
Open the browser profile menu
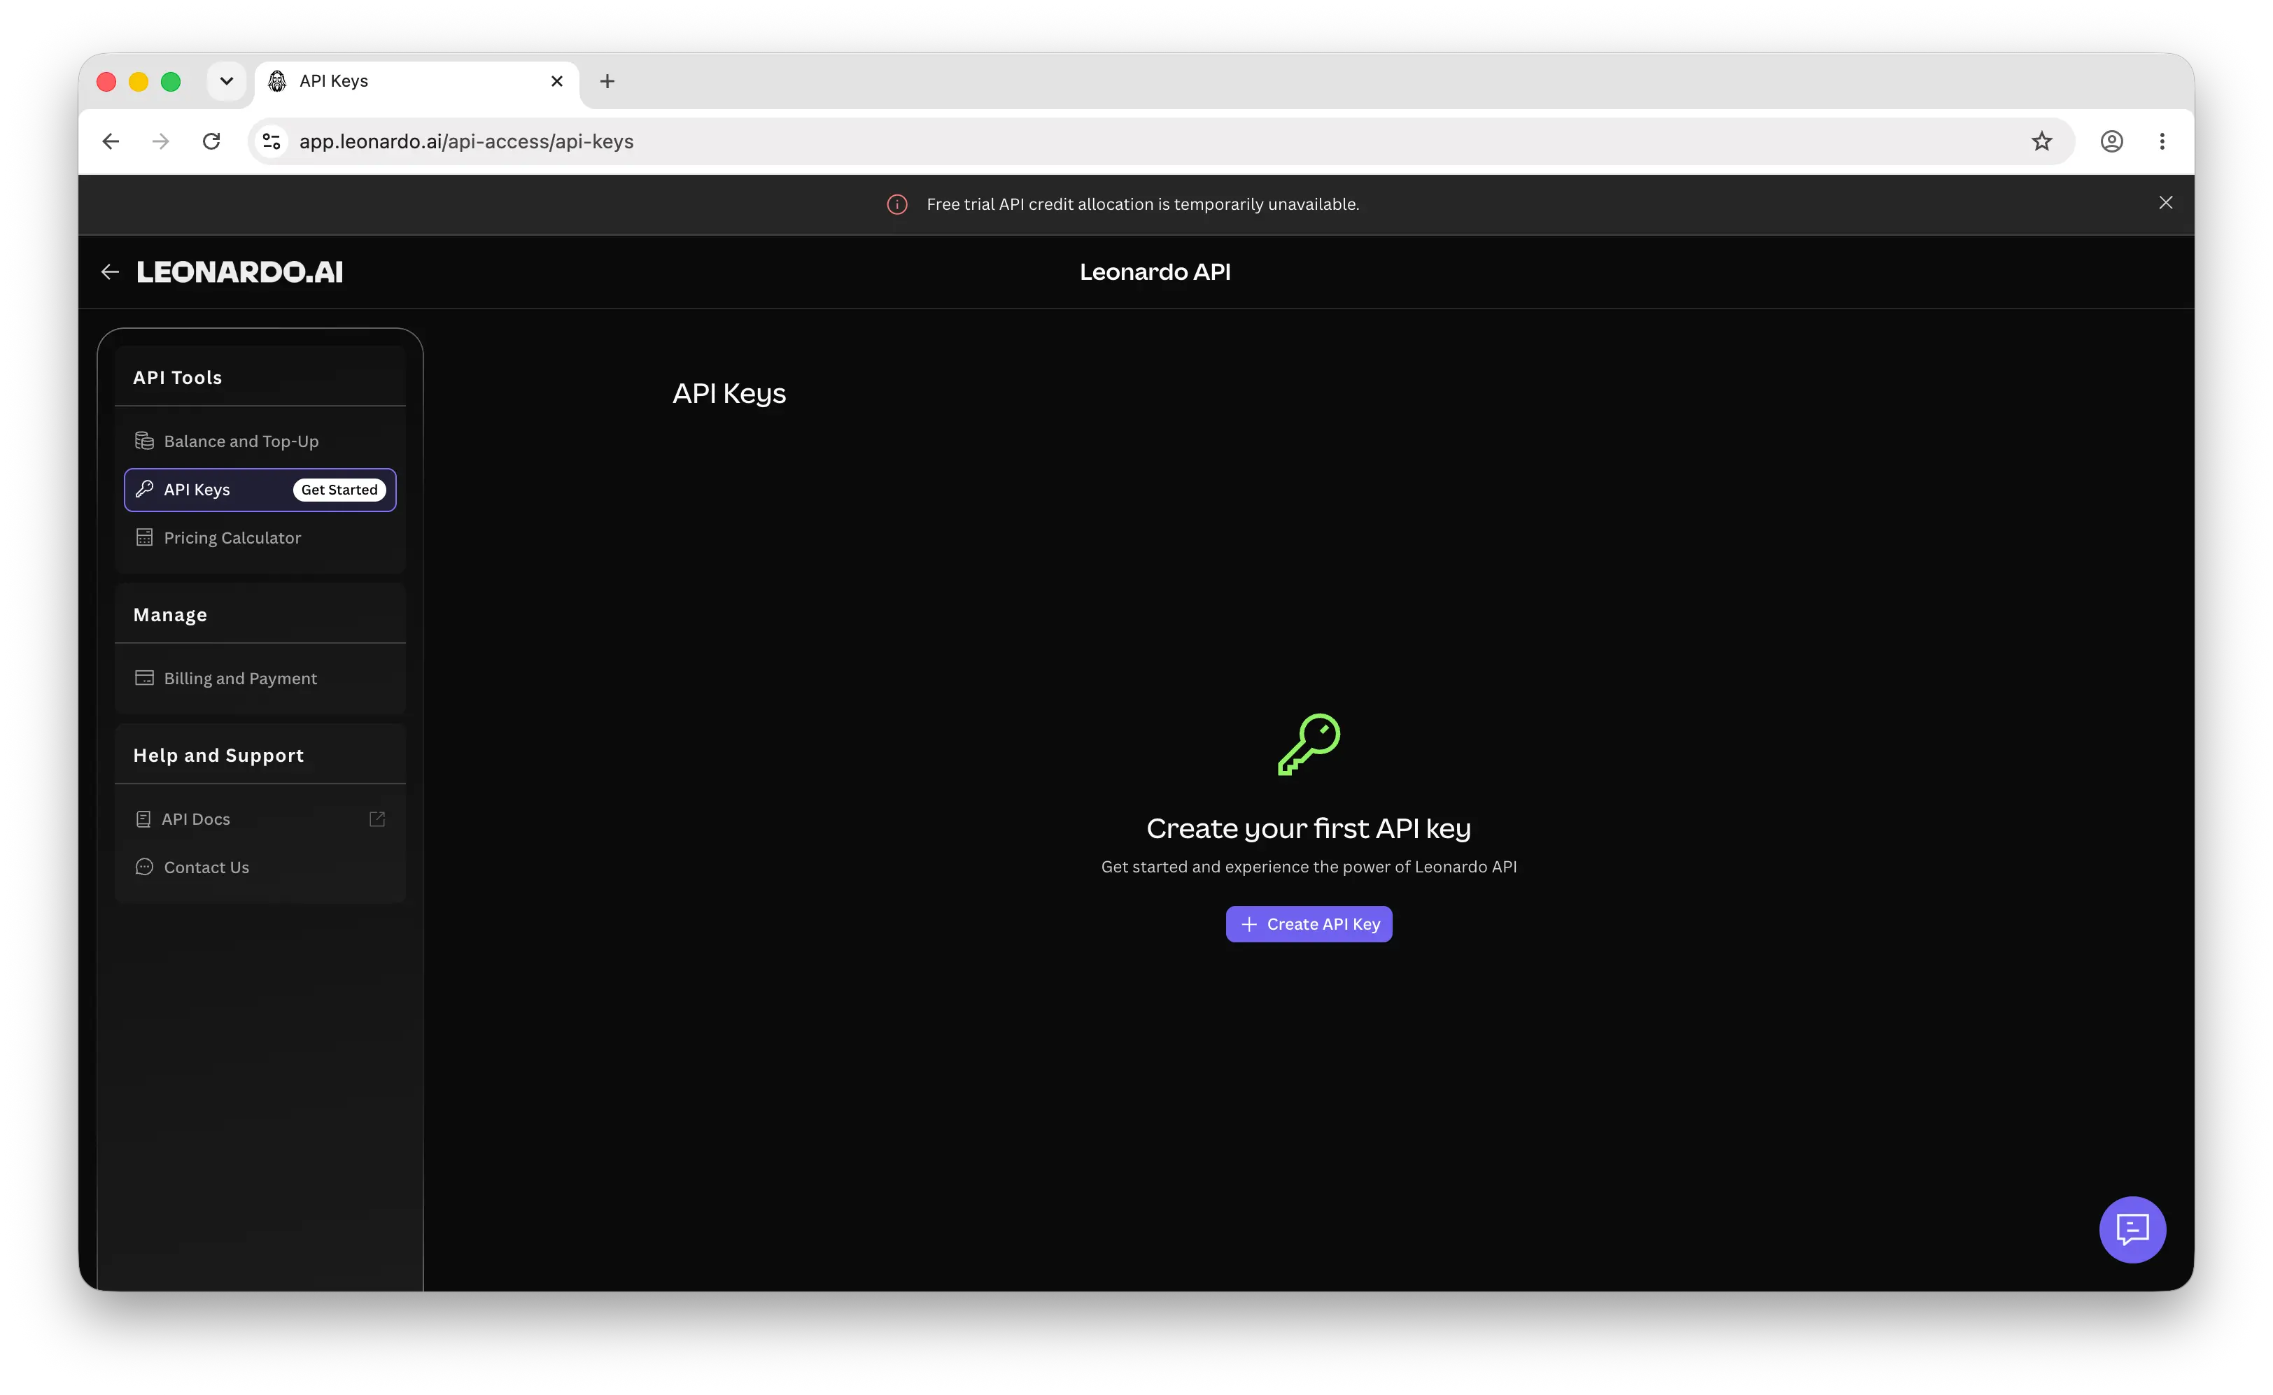coord(2111,141)
